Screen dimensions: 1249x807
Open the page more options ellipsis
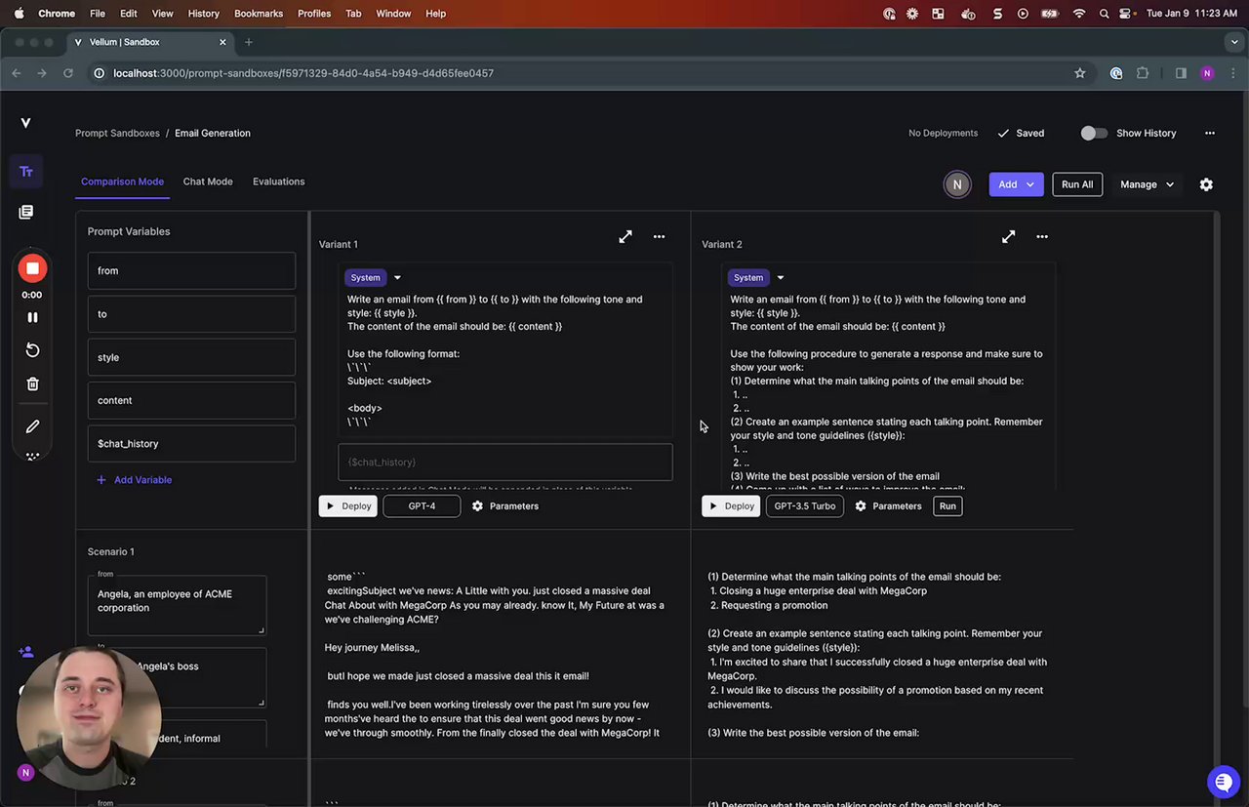[1210, 133]
